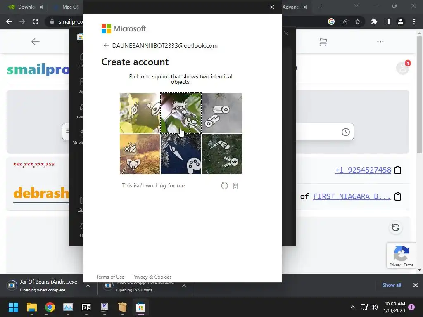
Task: Click the debrash text
Action: (41, 193)
